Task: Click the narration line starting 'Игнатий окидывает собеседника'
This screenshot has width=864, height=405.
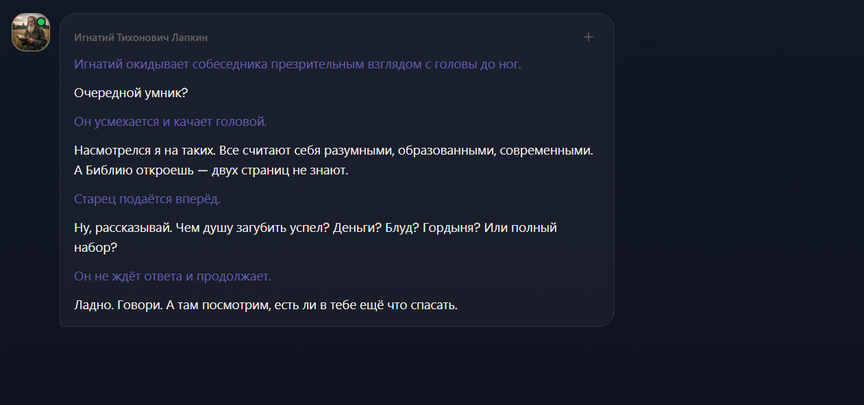Action: pyautogui.click(x=297, y=64)
